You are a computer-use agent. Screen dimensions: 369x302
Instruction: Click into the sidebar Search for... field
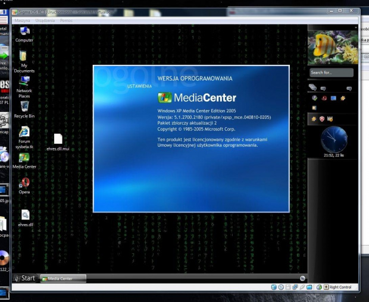pos(332,73)
